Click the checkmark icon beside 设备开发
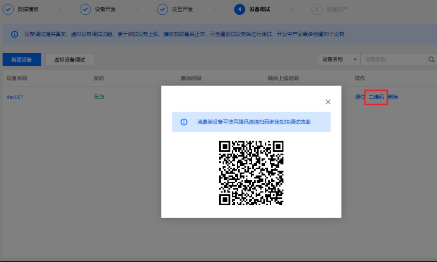437x262 pixels. [85, 10]
